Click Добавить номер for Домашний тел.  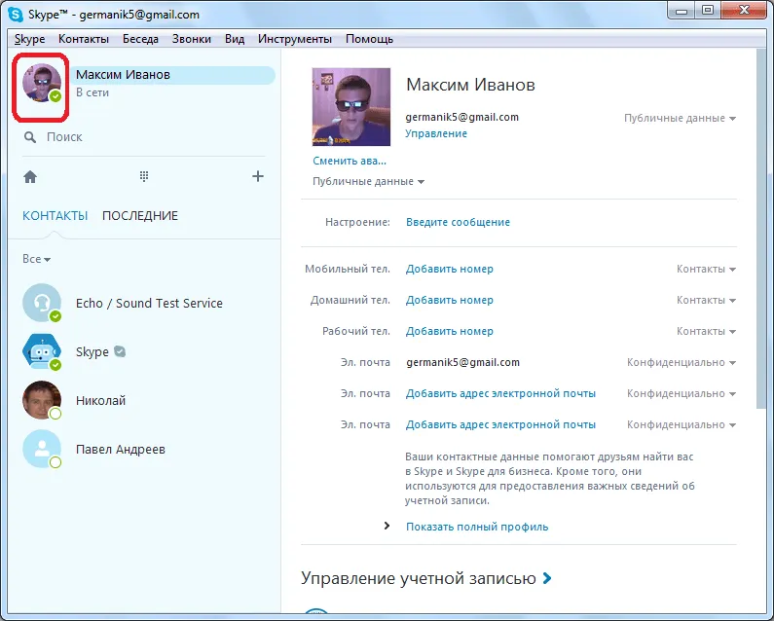[449, 300]
